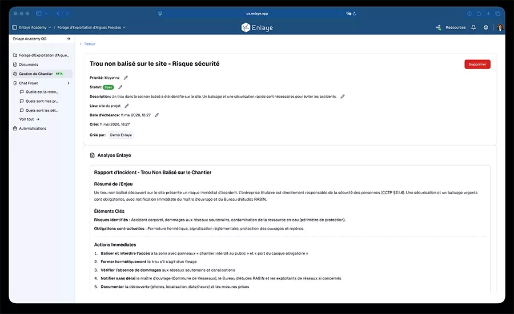The image size is (514, 314).
Task: Open the user profile avatar
Action: point(500,27)
